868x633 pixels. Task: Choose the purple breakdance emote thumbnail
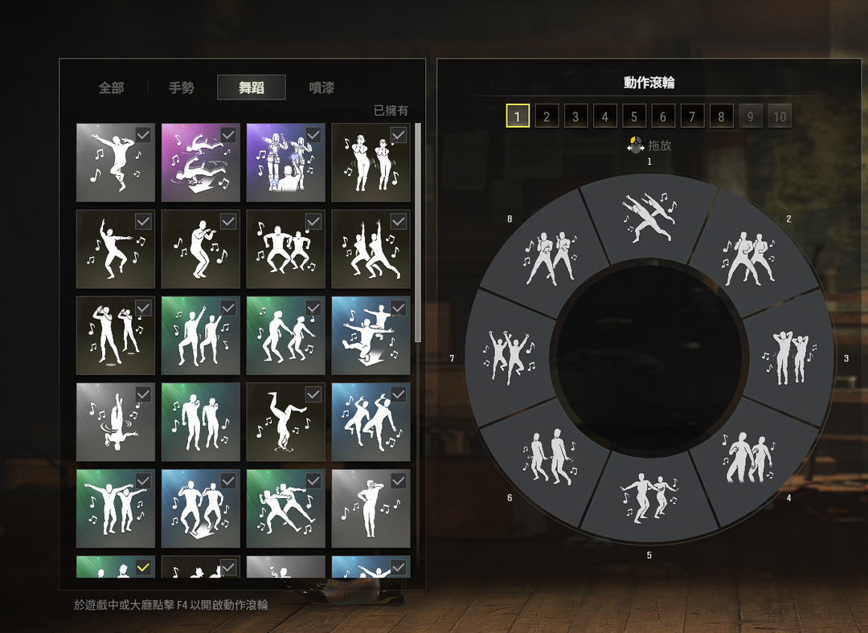pyautogui.click(x=200, y=162)
